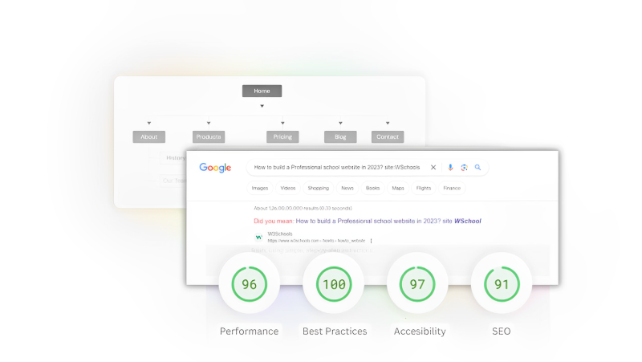Click the Home sitemap node
This screenshot has width=642, height=362.
pos(262,91)
